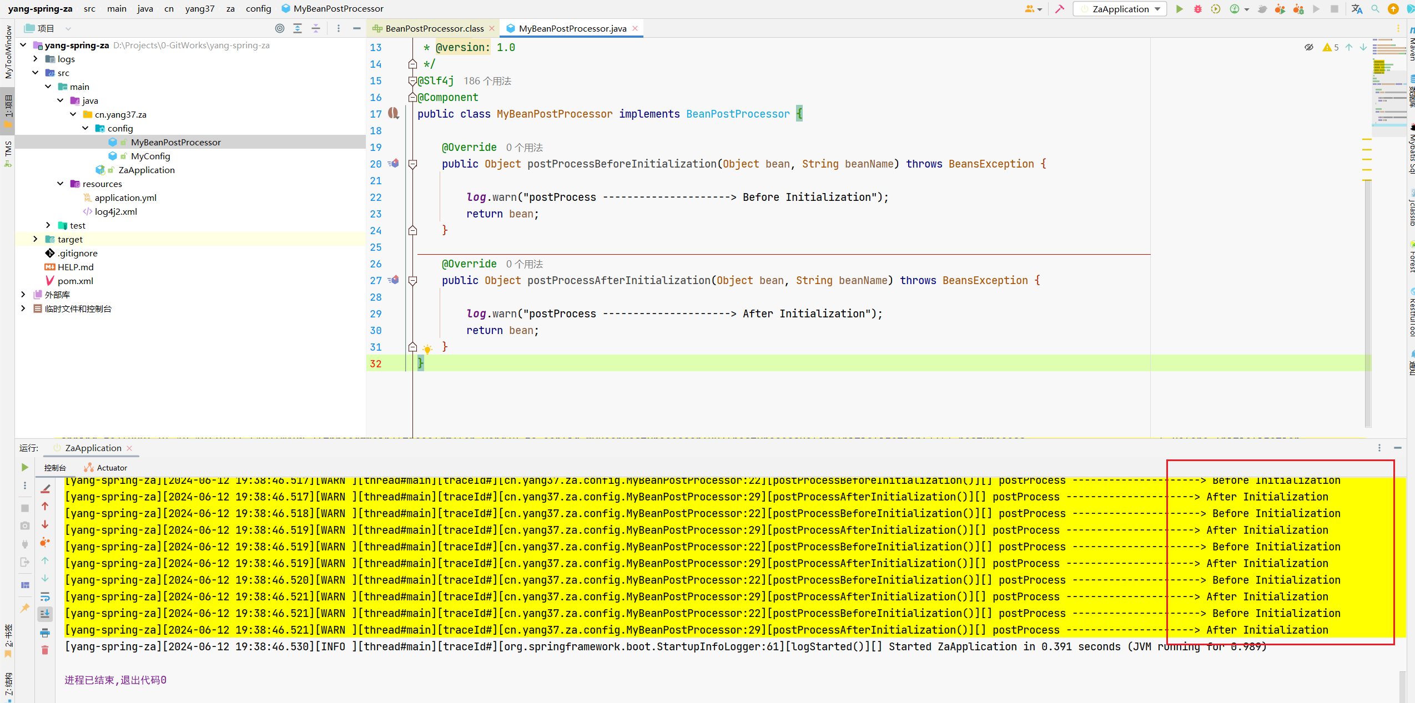Click the class gutter icon on line 17

394,113
